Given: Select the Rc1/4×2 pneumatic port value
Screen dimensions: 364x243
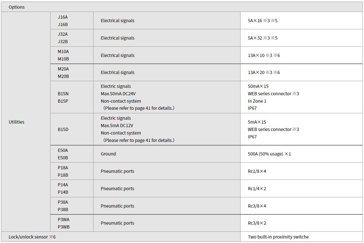Looking at the screenshot, I should pos(257,189).
